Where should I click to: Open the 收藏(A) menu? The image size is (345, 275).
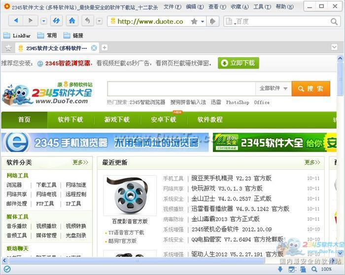(240, 7)
